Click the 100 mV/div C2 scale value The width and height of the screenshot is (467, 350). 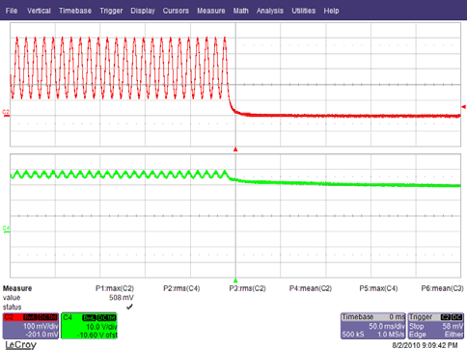(41, 326)
